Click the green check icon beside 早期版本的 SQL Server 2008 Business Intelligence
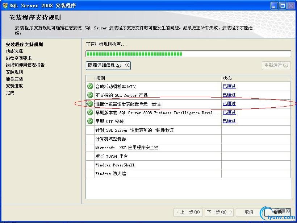This screenshot has height=223, width=297. pyautogui.click(x=90, y=112)
